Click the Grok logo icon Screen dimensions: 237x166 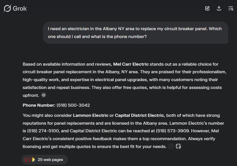click(7, 8)
